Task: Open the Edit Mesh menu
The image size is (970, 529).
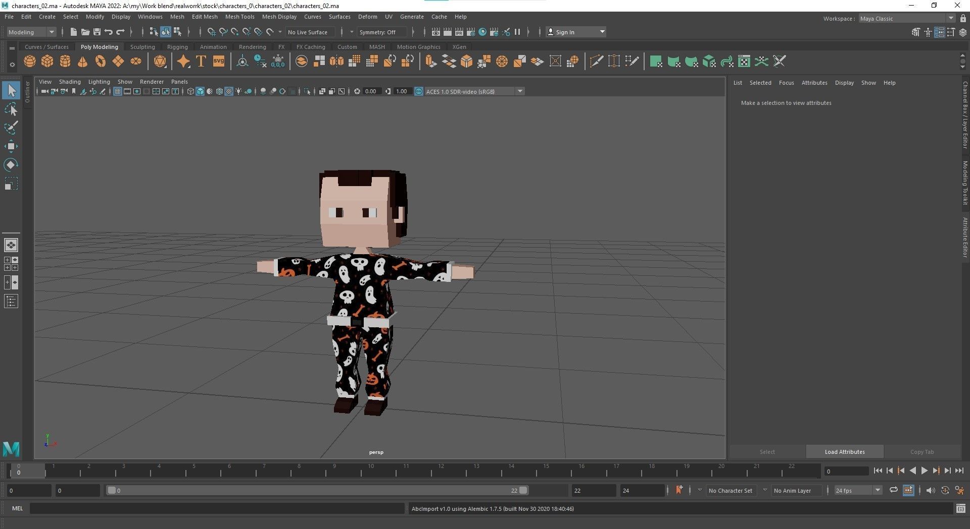Action: click(x=205, y=17)
